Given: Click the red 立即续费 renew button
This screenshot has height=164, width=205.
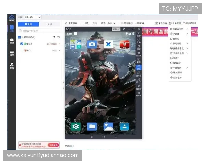Looking at the screenshot, I should [x=54, y=145].
